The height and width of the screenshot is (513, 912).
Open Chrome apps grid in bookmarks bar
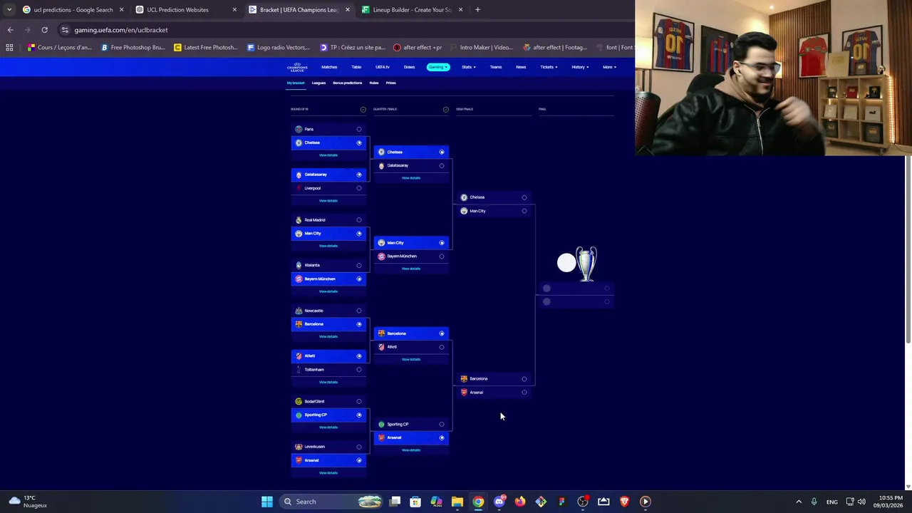[9, 48]
